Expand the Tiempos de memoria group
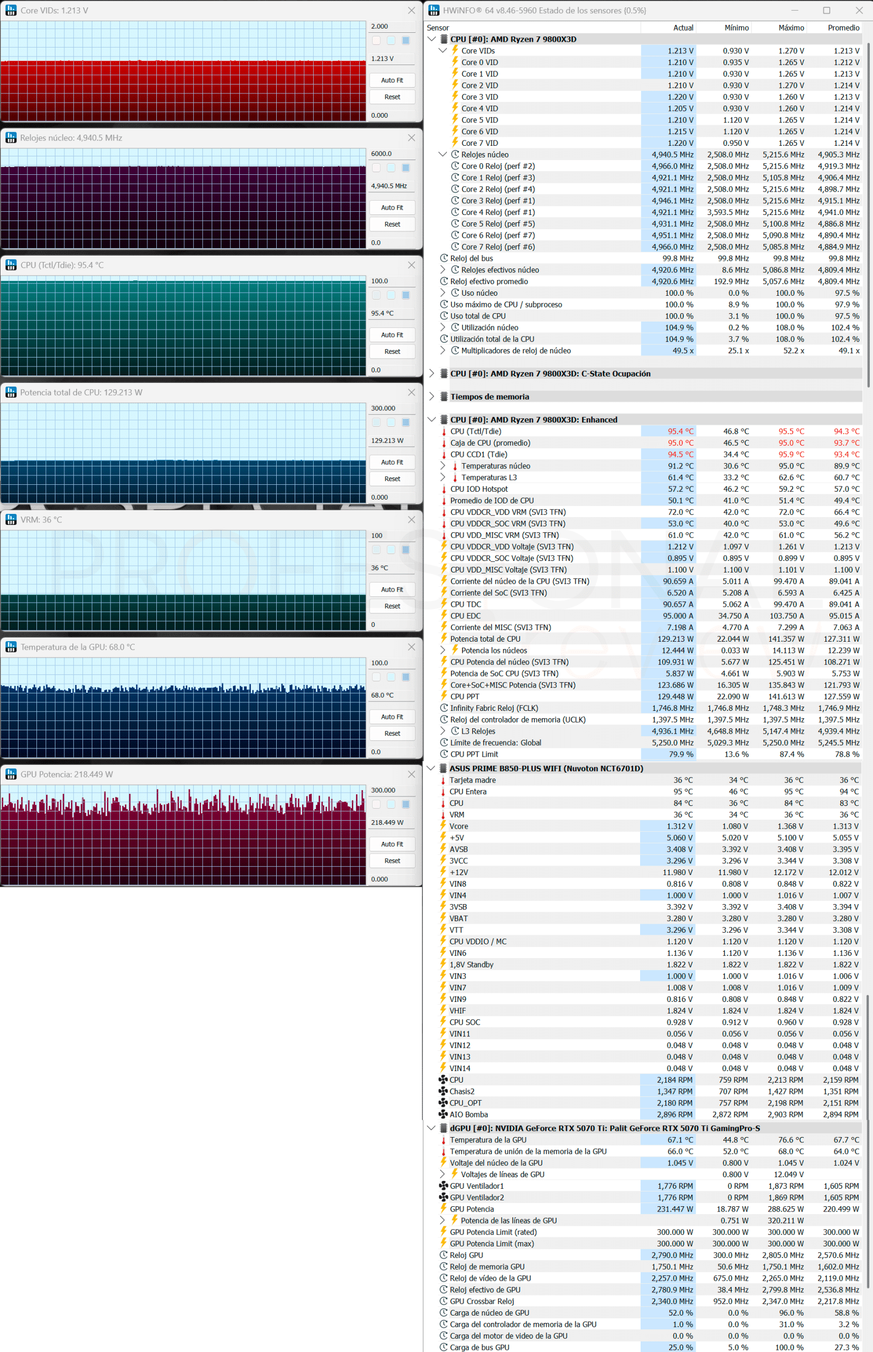The height and width of the screenshot is (1352, 873). click(431, 396)
